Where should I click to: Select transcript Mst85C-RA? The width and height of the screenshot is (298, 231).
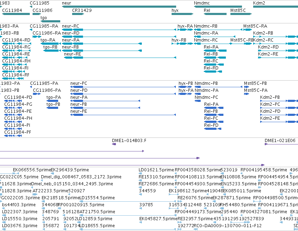point(248,30)
